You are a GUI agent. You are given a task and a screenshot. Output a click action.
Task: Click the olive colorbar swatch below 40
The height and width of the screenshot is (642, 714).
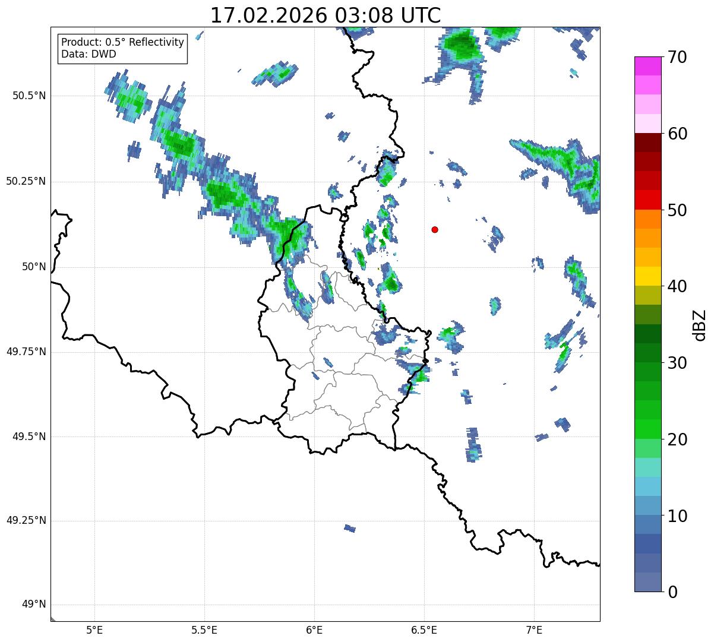[x=647, y=296]
